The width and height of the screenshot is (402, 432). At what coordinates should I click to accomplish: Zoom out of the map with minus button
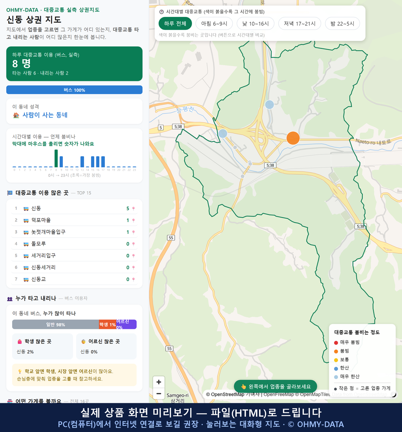(x=159, y=394)
